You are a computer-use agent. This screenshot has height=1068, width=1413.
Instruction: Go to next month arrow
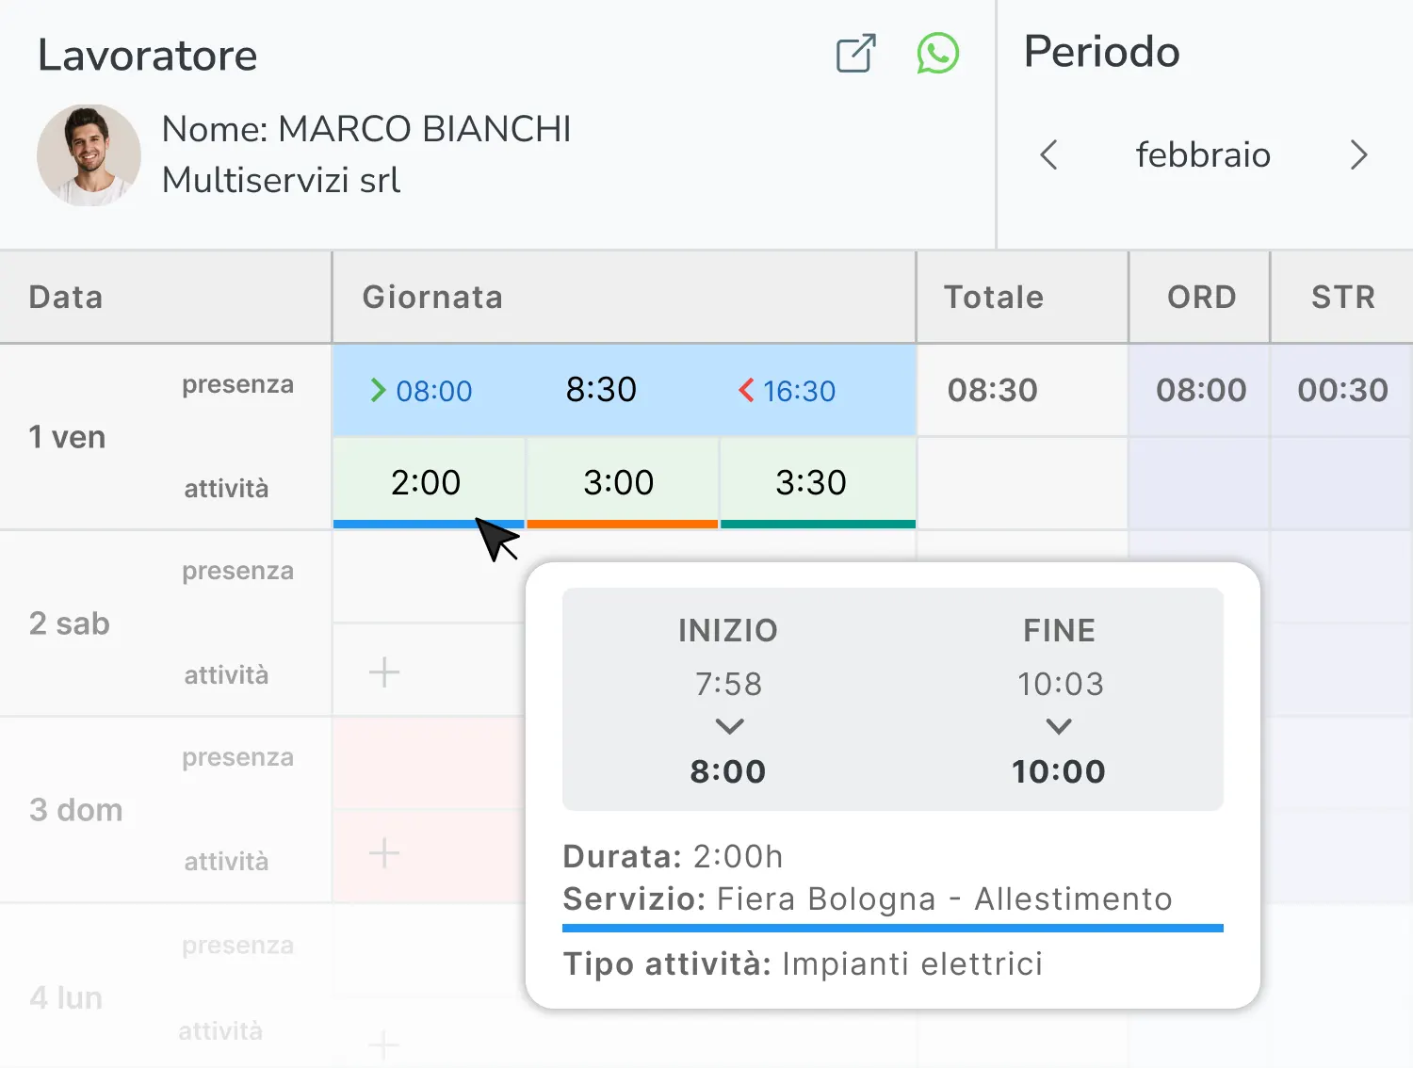(1357, 154)
